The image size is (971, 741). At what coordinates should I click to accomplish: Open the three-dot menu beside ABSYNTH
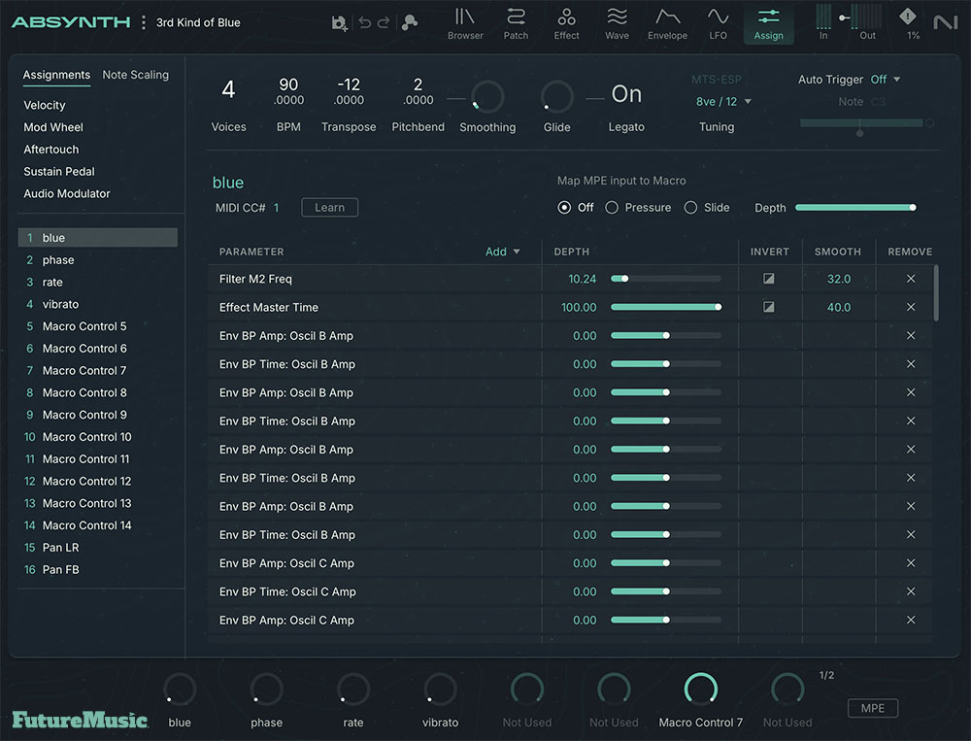[x=144, y=23]
